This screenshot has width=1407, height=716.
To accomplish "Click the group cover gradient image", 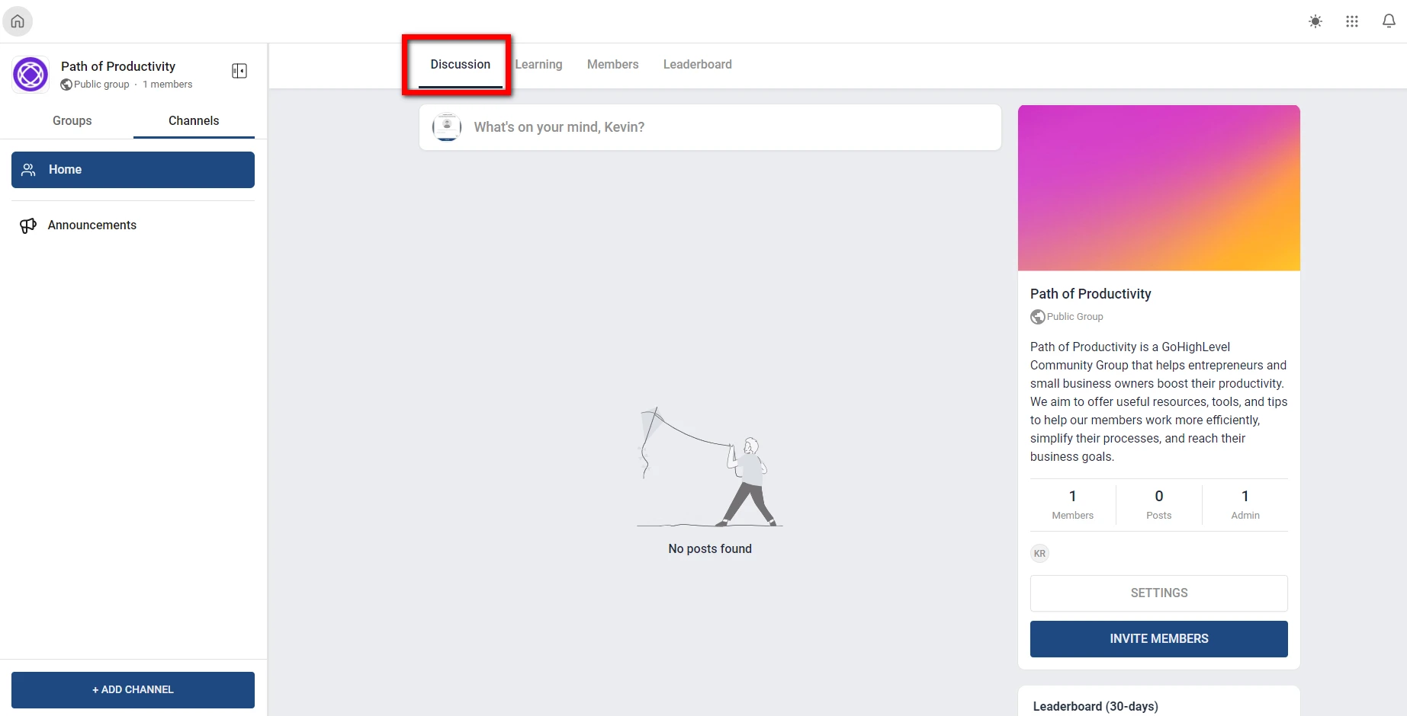I will click(1158, 188).
